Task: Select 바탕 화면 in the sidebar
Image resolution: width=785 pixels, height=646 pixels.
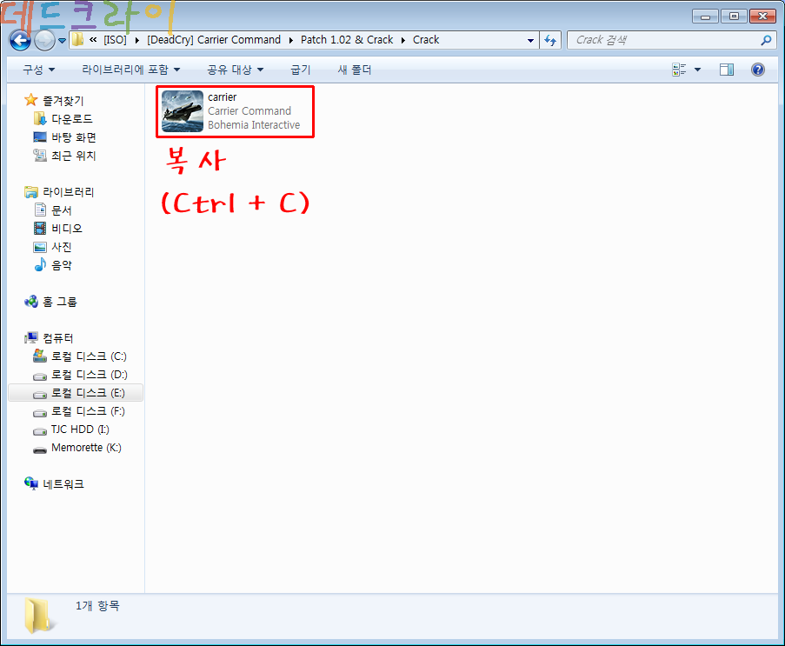Action: [x=73, y=137]
